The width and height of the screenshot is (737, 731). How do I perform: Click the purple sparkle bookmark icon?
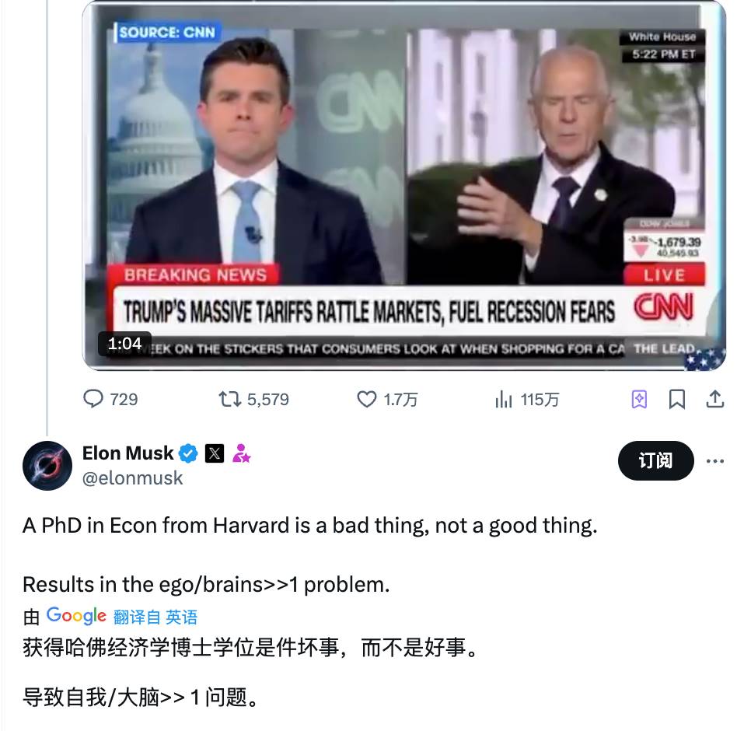[639, 399]
